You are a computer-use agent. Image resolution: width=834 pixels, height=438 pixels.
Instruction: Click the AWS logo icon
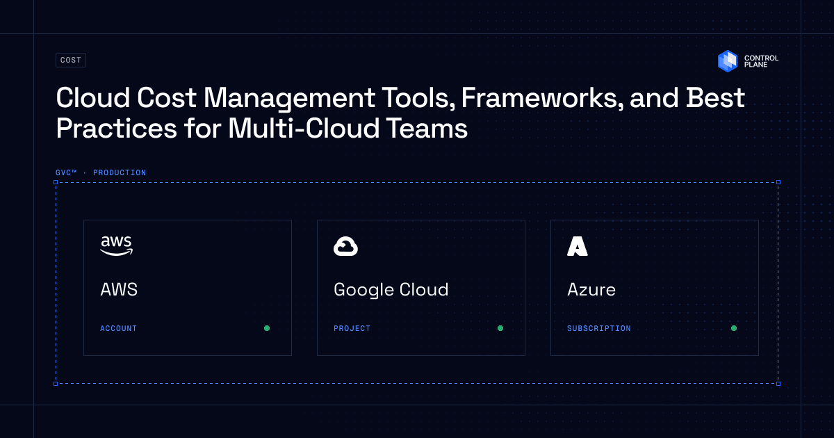[117, 245]
